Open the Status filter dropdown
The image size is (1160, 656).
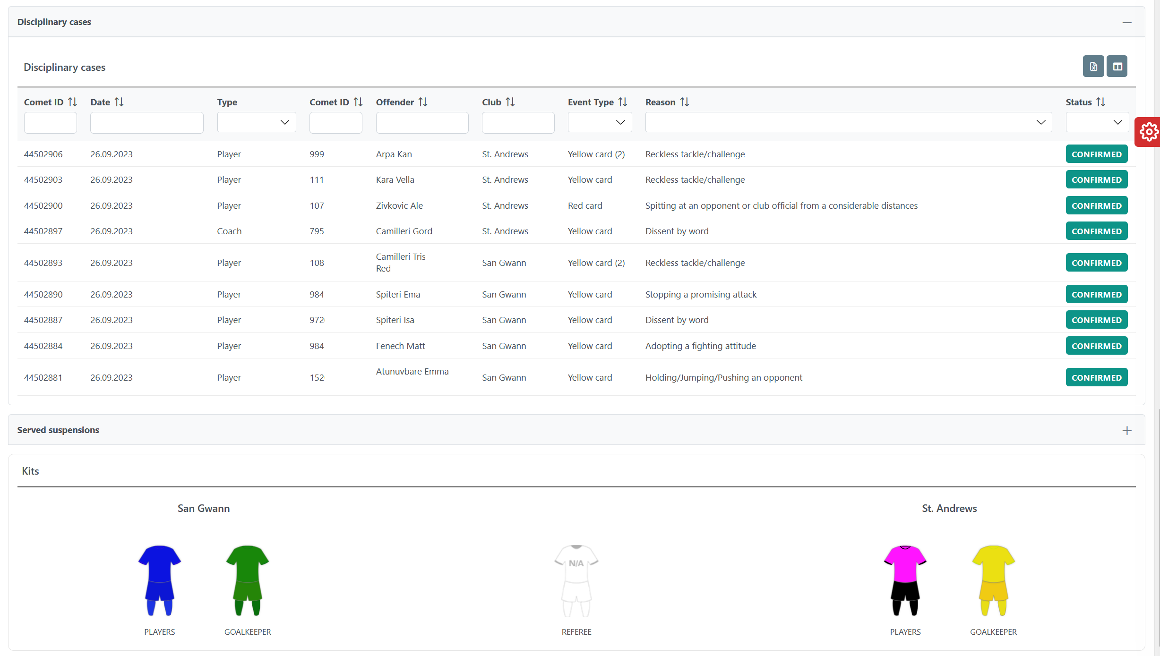click(x=1097, y=122)
